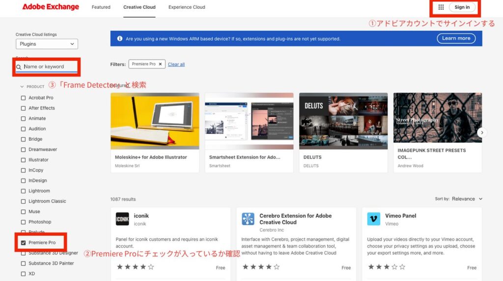
Task: Check the Acrobat Pro checkbox
Action: coord(23,98)
